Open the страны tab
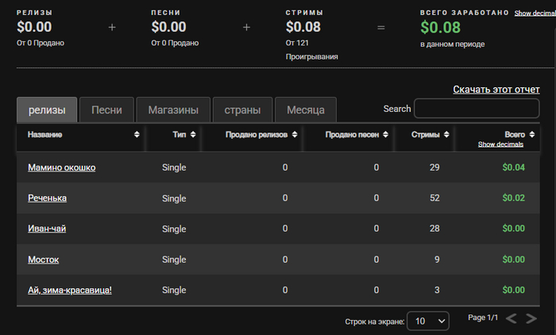The width and height of the screenshot is (556, 335). click(x=242, y=110)
